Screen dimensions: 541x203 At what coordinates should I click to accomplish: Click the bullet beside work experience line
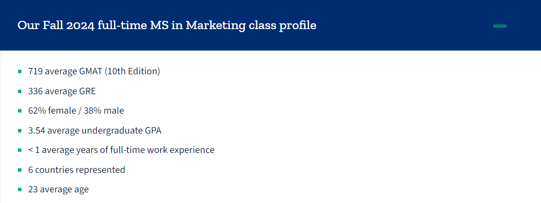pos(19,150)
